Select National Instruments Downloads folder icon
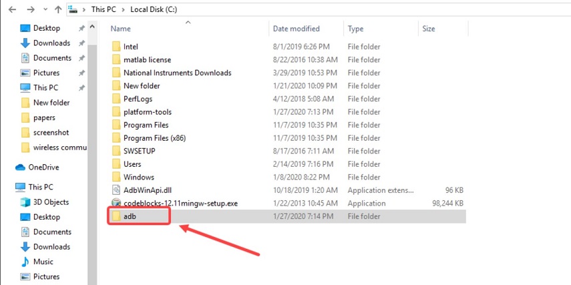The width and height of the screenshot is (571, 285). click(x=116, y=73)
